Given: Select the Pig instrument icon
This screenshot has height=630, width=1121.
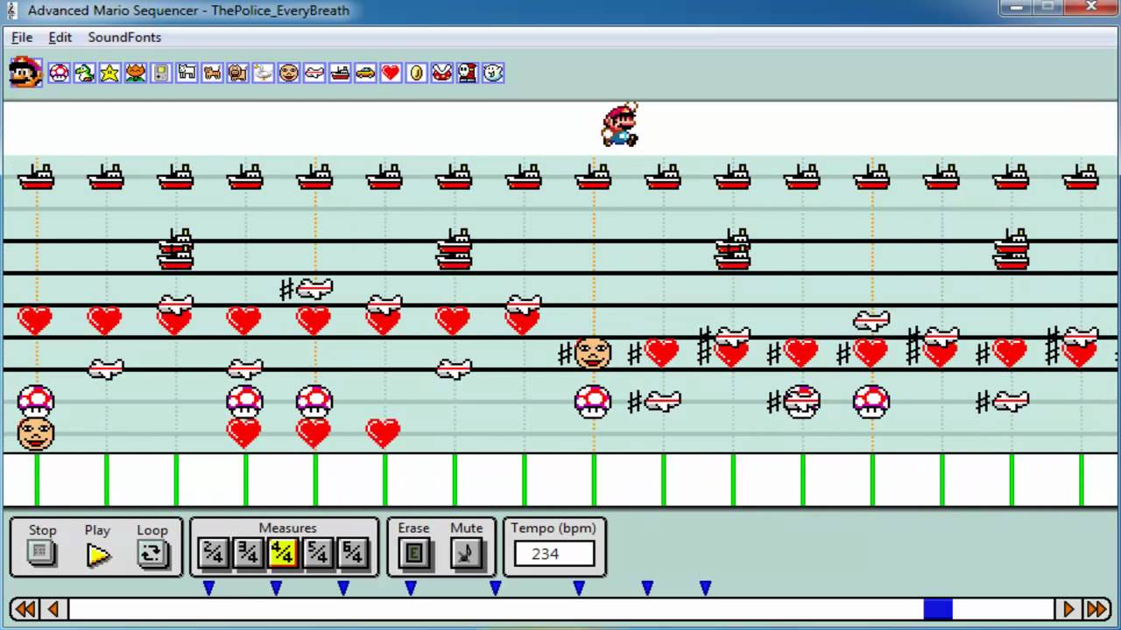Looking at the screenshot, I should [237, 73].
